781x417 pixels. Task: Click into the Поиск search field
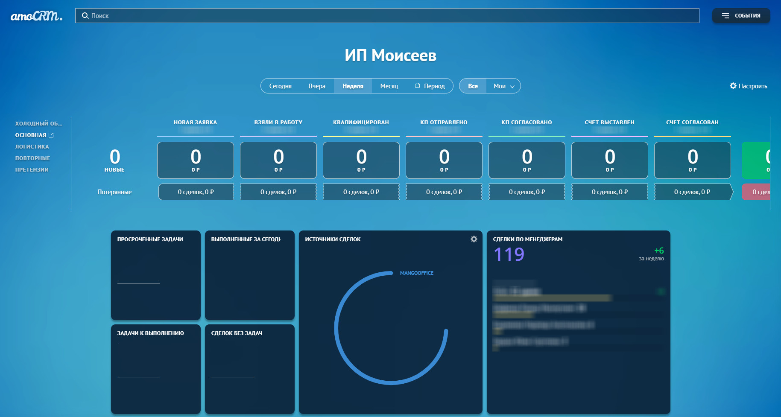pyautogui.click(x=384, y=16)
